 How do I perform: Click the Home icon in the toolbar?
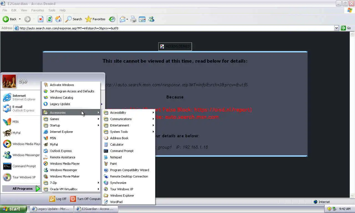(x=58, y=19)
